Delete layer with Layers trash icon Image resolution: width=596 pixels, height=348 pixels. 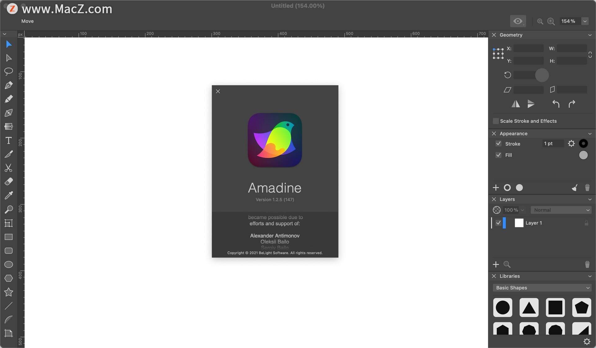[587, 264]
